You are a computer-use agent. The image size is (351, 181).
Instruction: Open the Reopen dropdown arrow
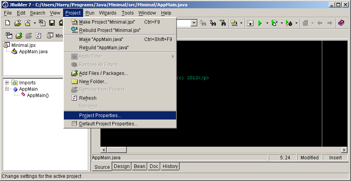tap(35, 23)
